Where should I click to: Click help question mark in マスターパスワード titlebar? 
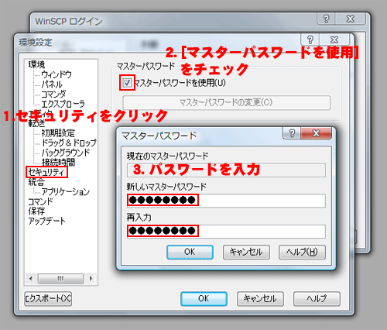click(x=292, y=133)
